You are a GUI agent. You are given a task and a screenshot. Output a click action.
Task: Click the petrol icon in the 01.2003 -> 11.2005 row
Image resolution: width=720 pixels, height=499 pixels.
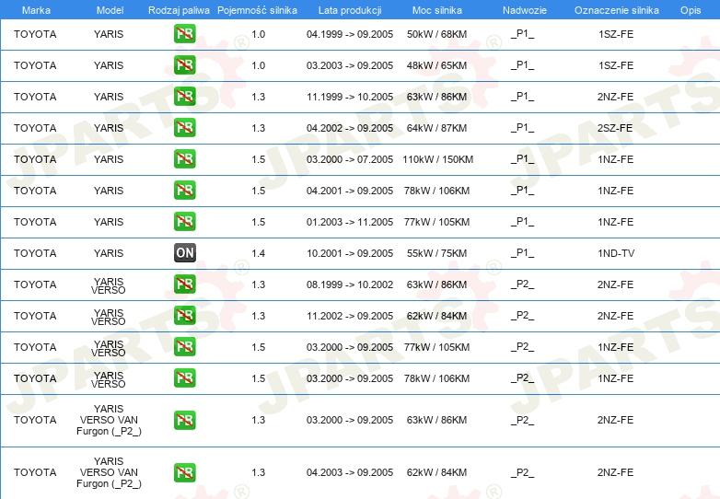[x=184, y=221]
